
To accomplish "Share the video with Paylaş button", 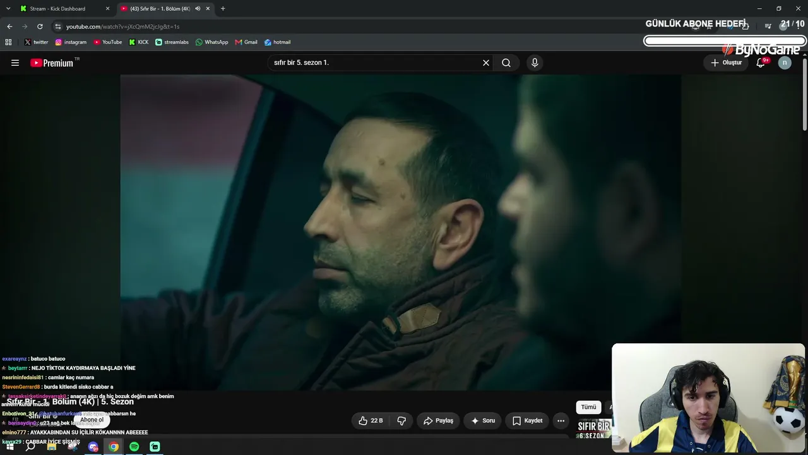I will pyautogui.click(x=439, y=420).
